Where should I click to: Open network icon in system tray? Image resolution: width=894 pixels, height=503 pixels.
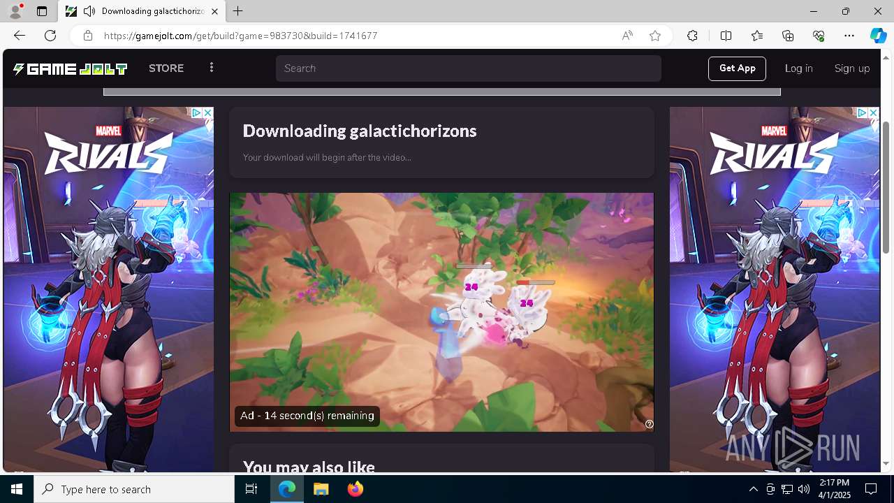(787, 489)
